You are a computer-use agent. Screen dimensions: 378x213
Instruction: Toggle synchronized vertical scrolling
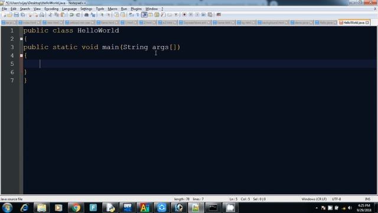coord(116,15)
